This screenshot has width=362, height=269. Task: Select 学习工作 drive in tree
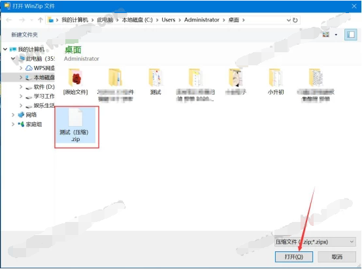point(44,96)
